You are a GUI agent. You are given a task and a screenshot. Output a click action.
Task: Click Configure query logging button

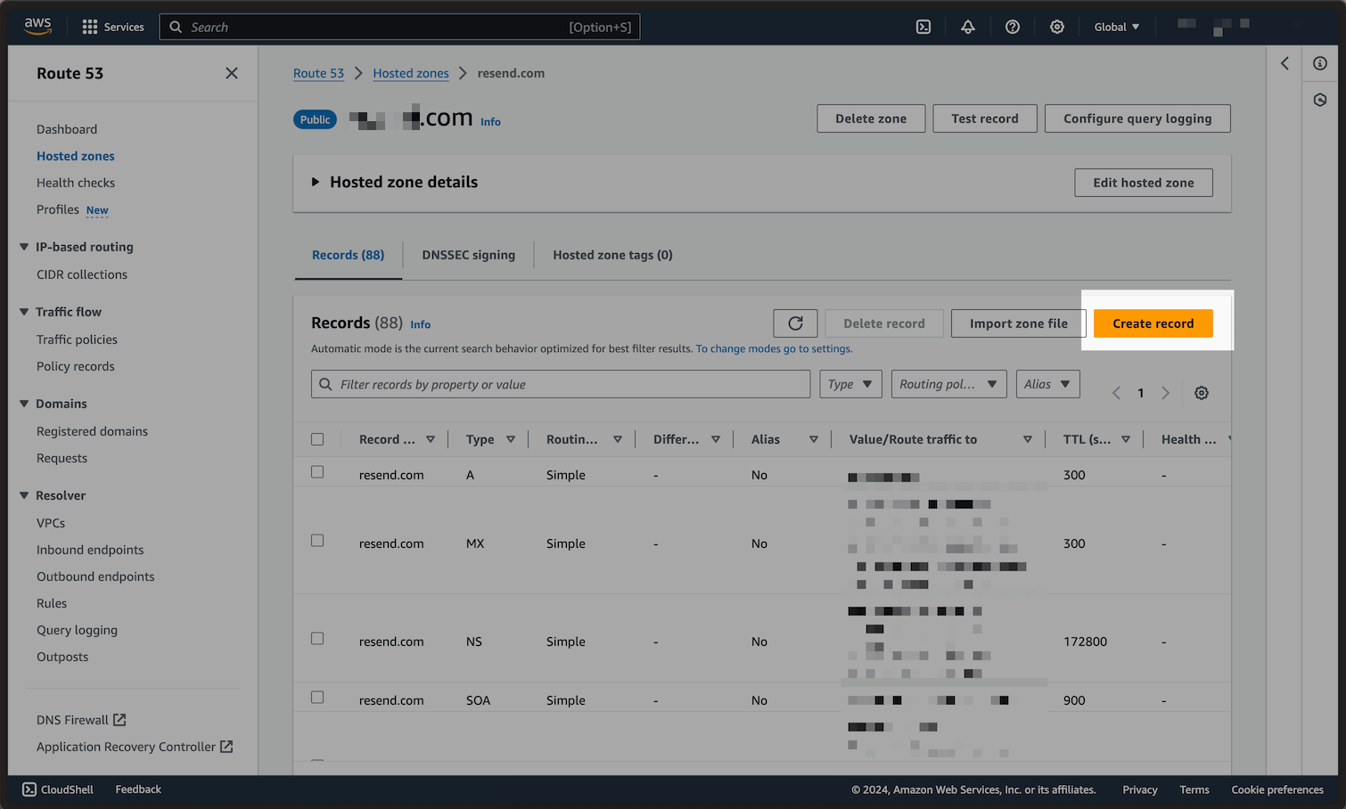(1137, 118)
